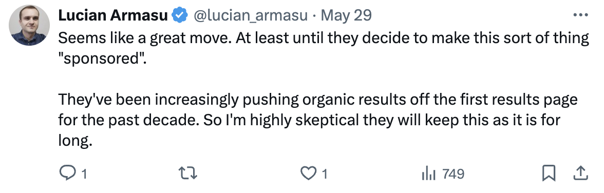The image size is (604, 193).
Task: Click the reply count number 1
Action: (84, 174)
